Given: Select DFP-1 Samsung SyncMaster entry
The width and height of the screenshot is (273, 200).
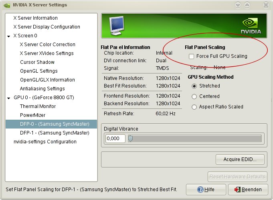Looking at the screenshot, I should (x=55, y=133).
